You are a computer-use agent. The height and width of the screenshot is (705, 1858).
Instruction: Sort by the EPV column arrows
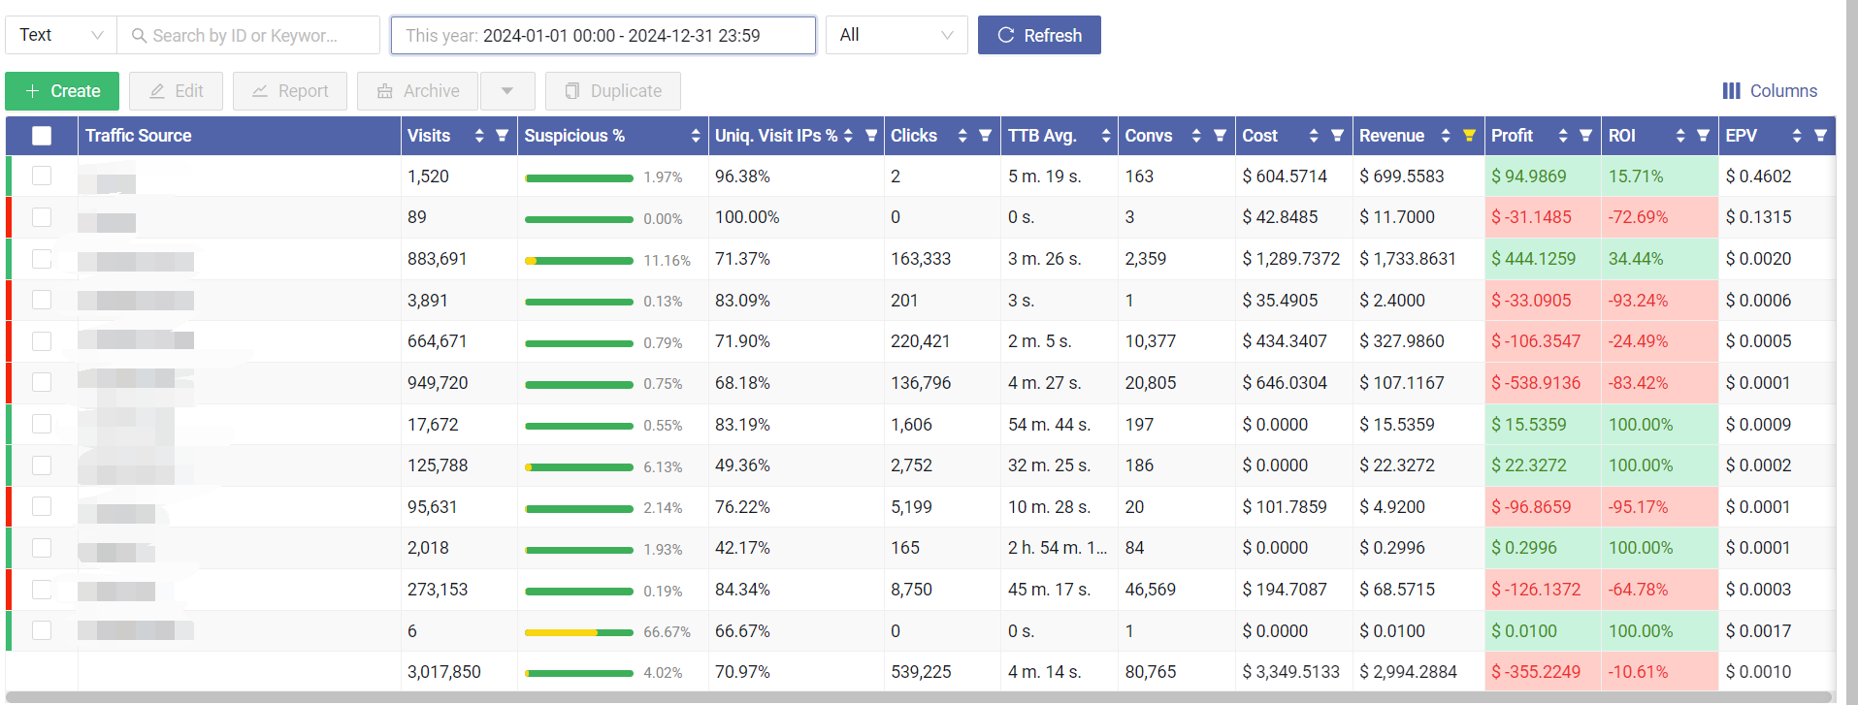(x=1797, y=136)
